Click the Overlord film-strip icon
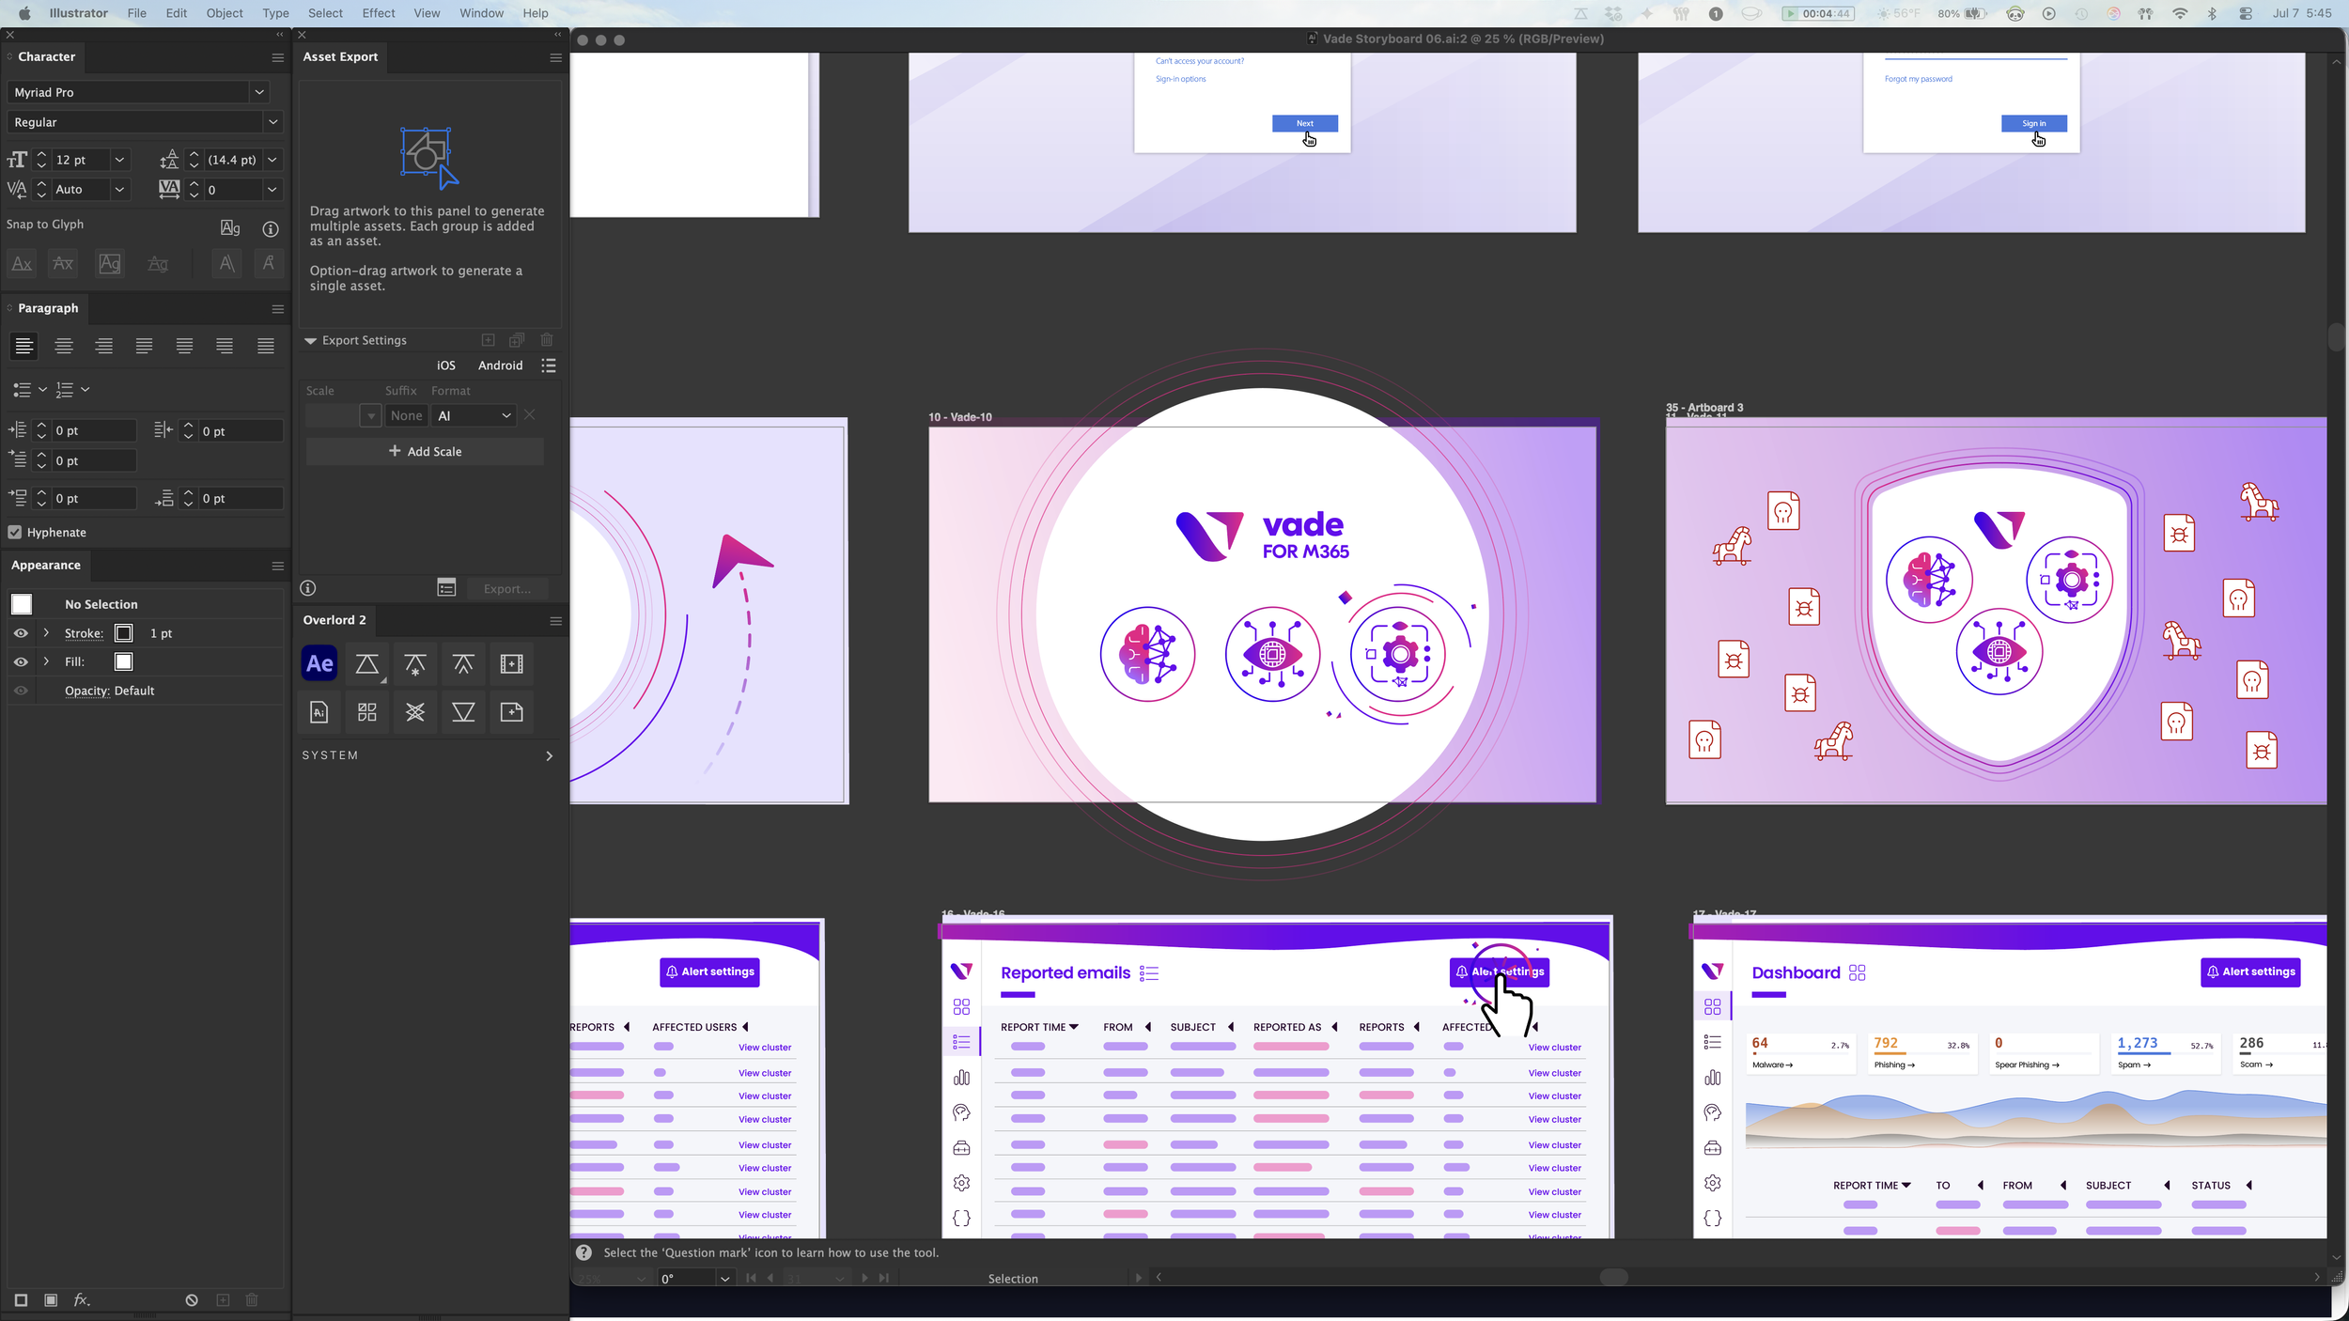Viewport: 2349px width, 1321px height. coord(511,663)
